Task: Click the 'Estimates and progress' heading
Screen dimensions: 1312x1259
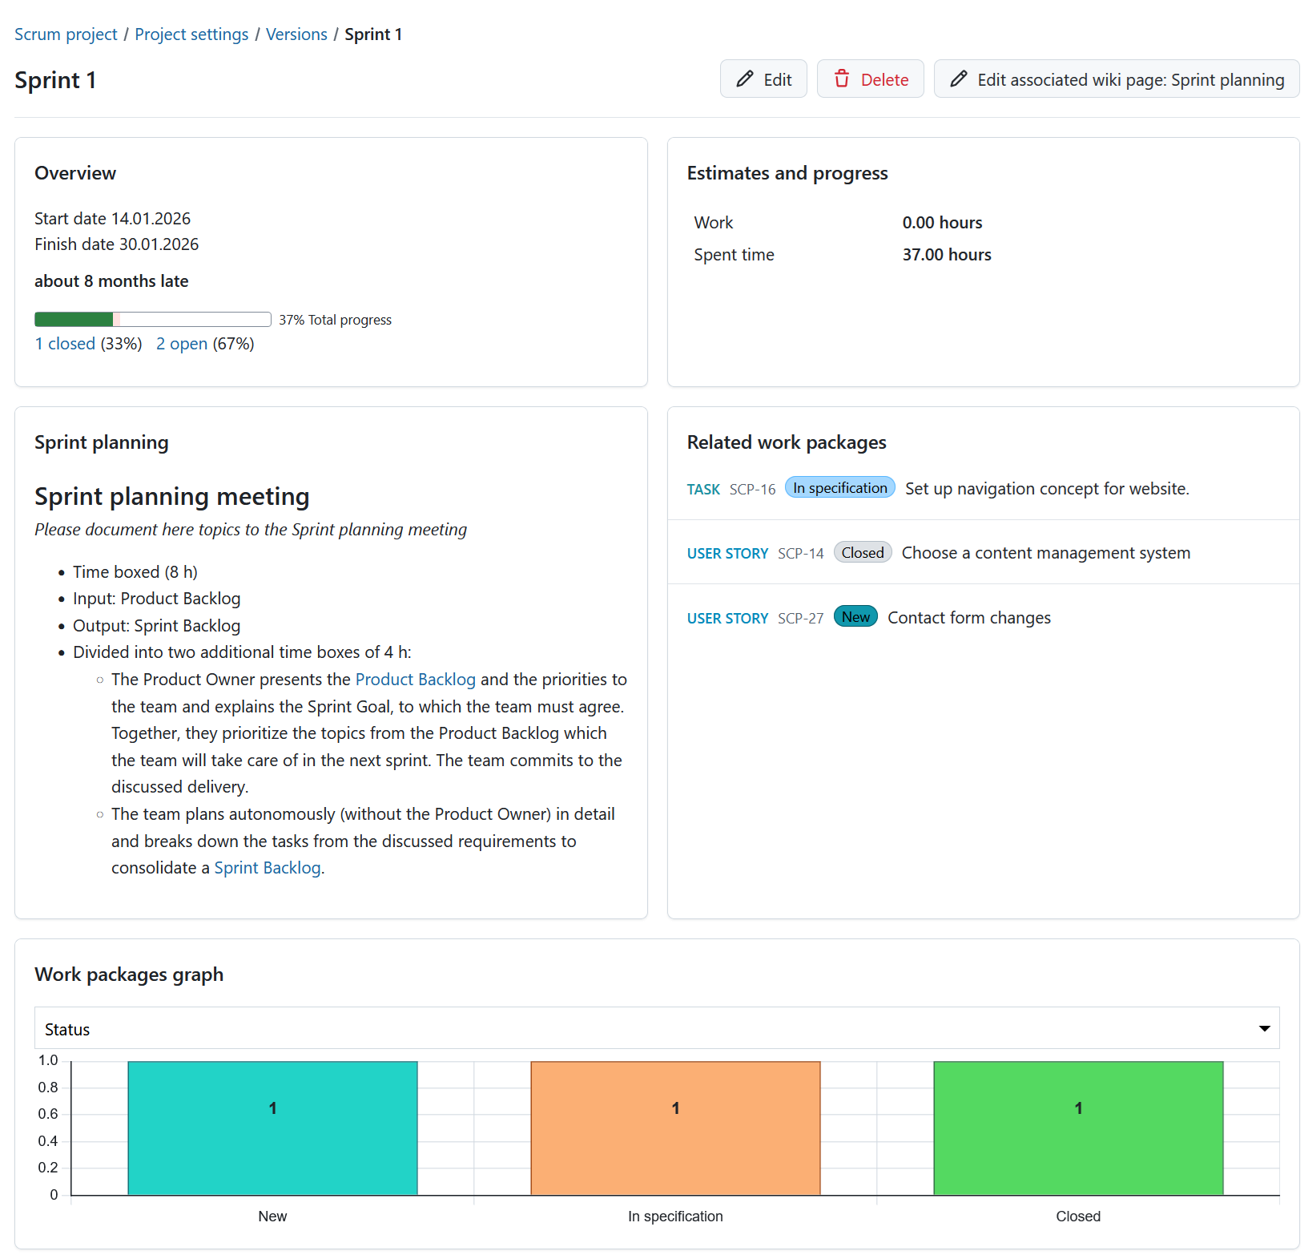Action: pyautogui.click(x=787, y=173)
